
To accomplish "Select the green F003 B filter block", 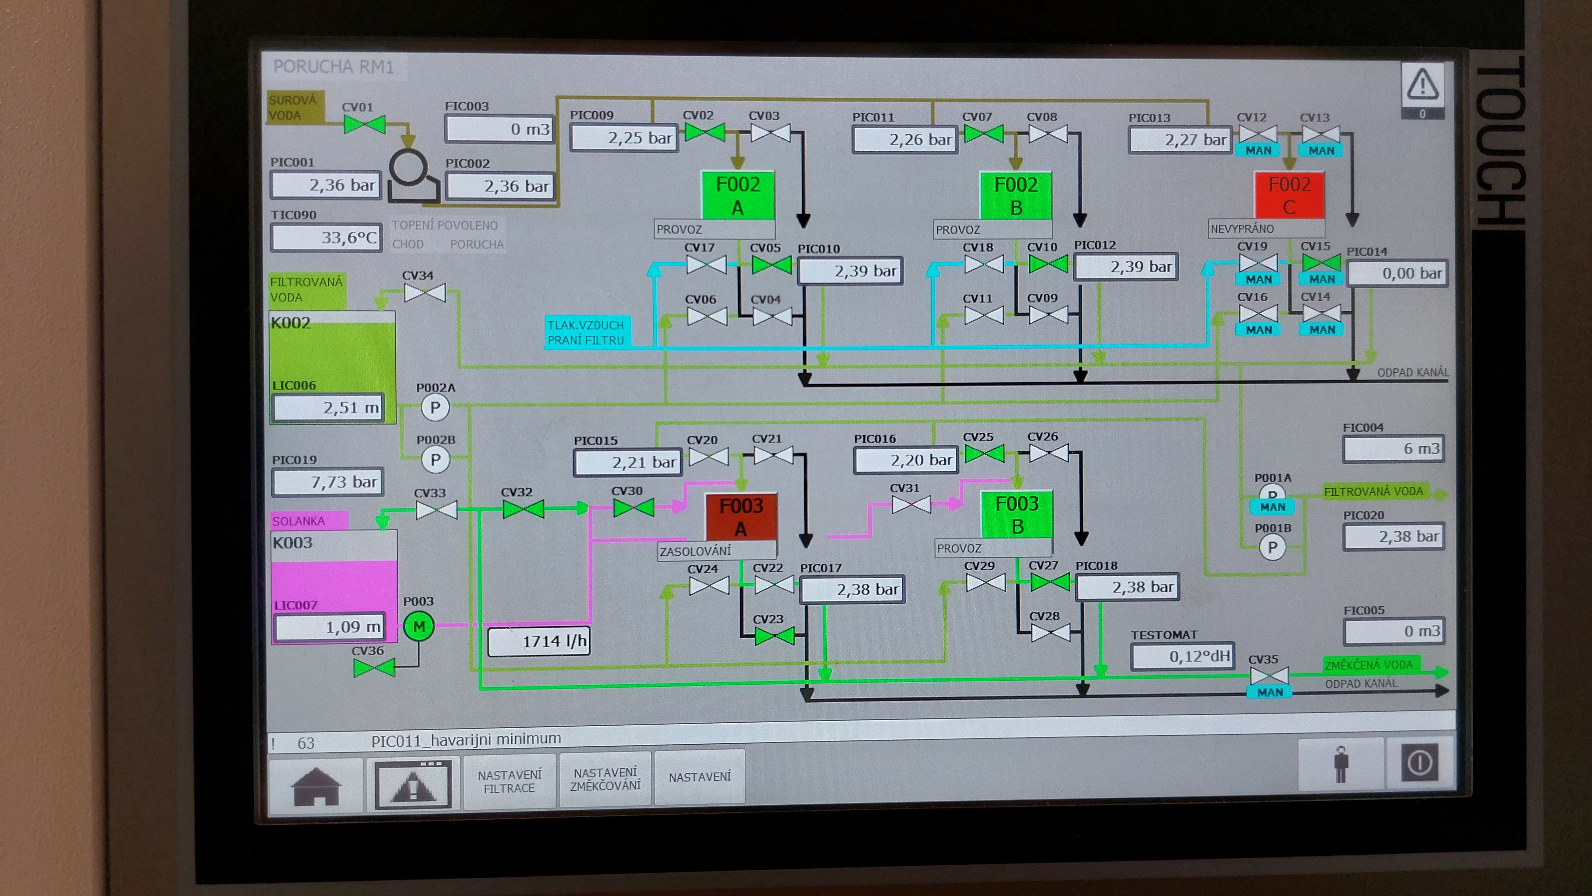I will click(1017, 514).
